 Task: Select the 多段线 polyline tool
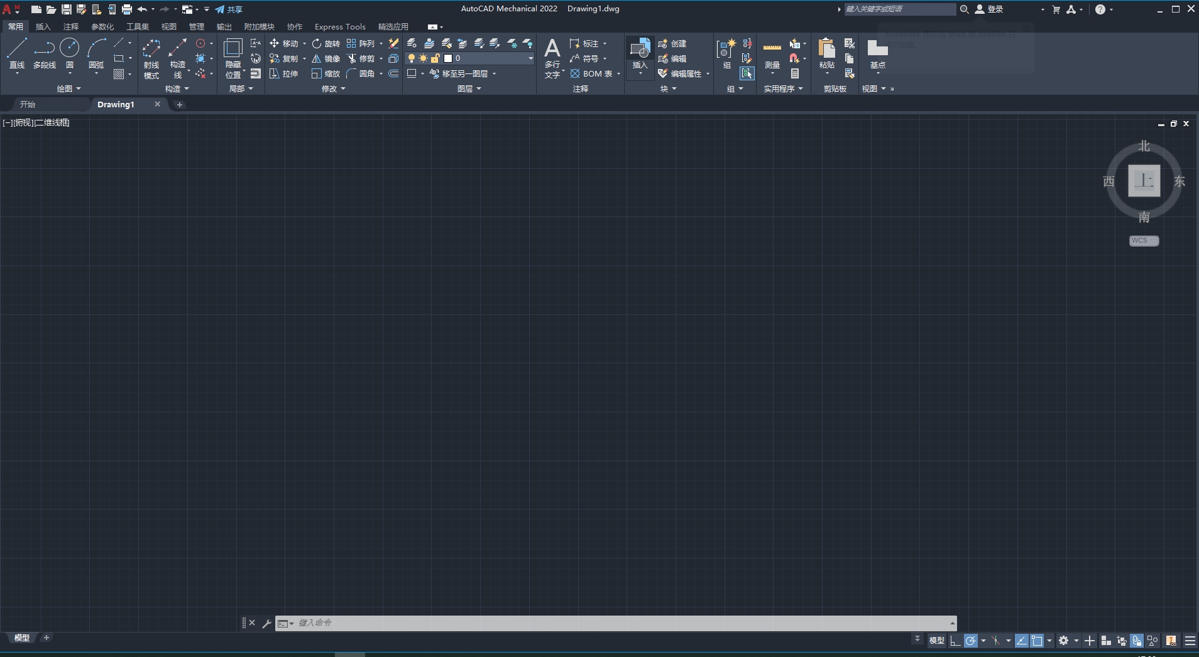(x=44, y=53)
